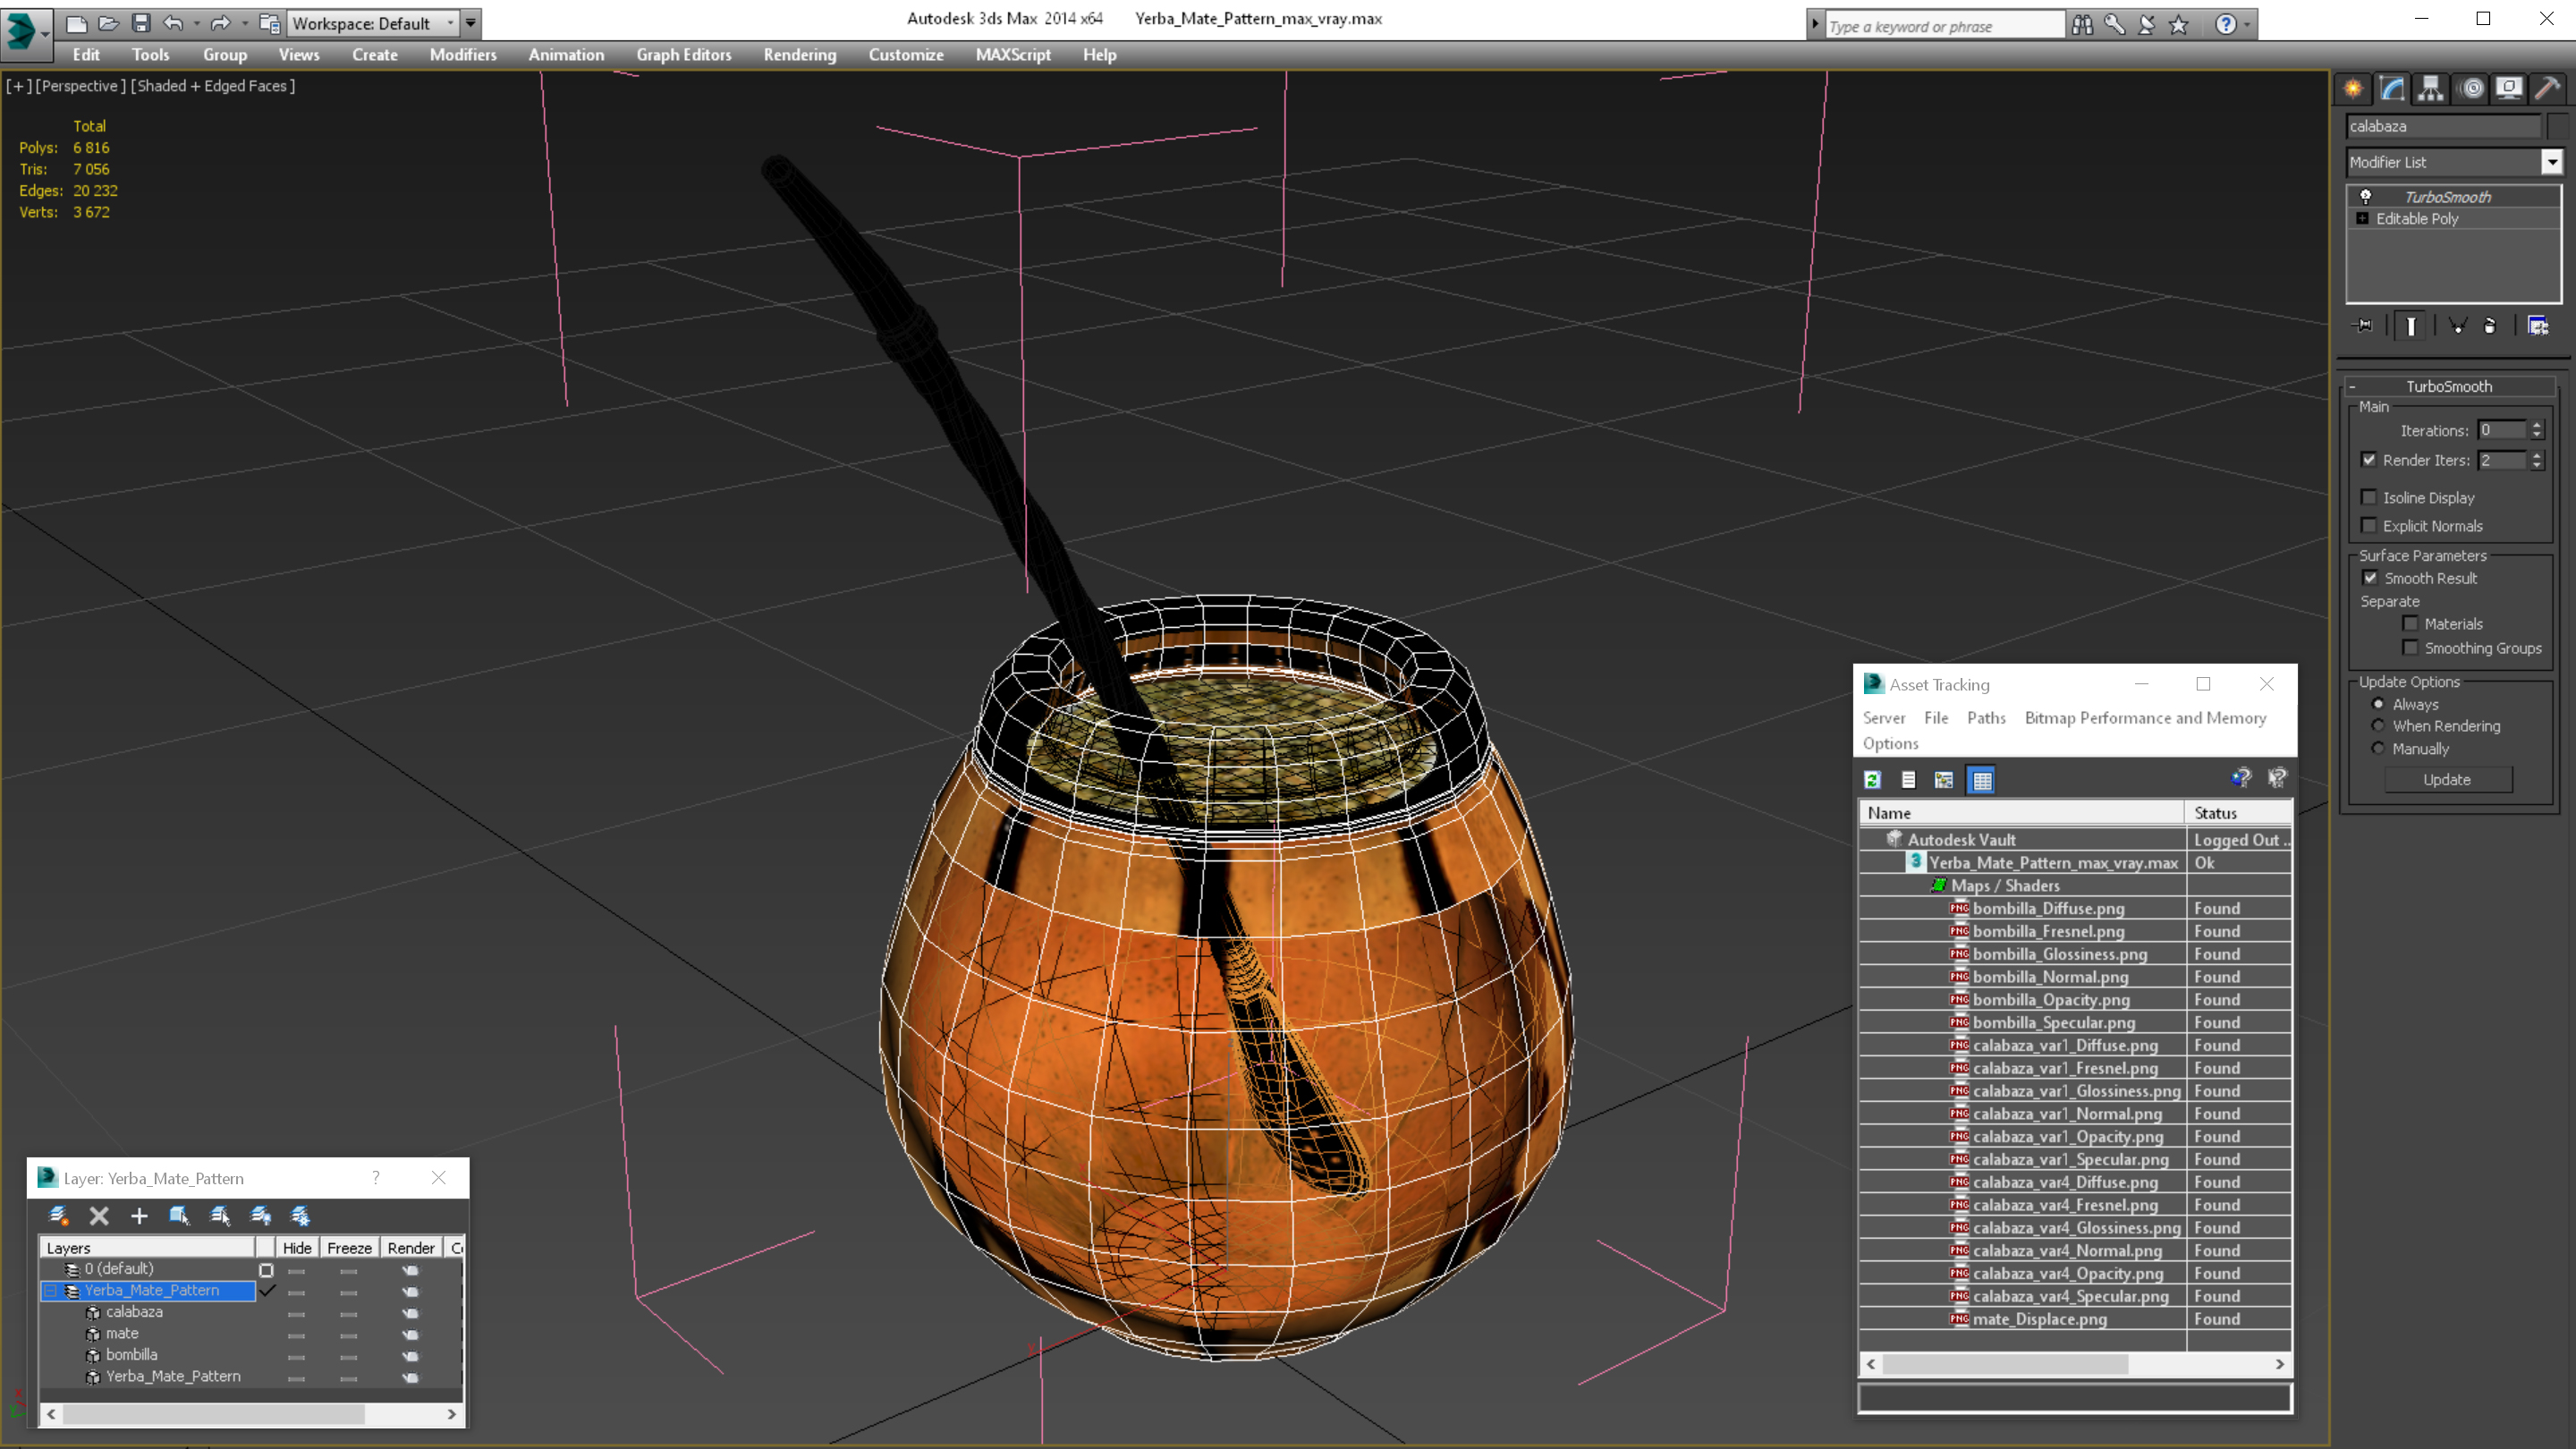Viewport: 2576px width, 1449px height.
Task: Click Refresh icon in Asset Tracking toolbar
Action: (1873, 780)
